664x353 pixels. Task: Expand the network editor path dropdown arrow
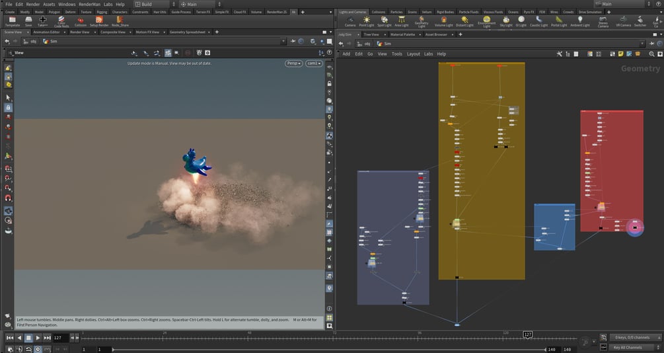(642, 44)
